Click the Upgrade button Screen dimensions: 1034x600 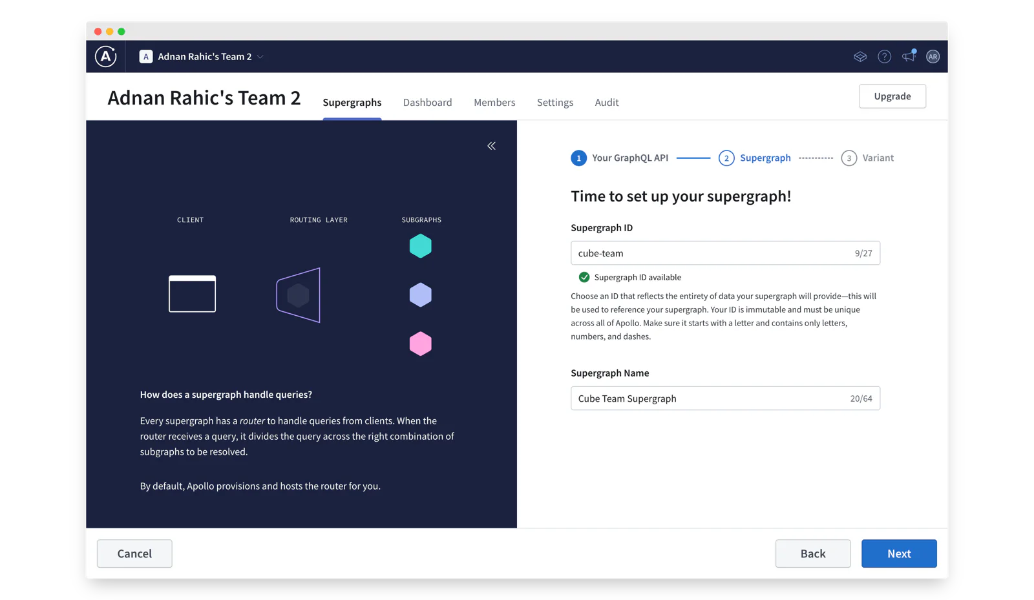[892, 96]
